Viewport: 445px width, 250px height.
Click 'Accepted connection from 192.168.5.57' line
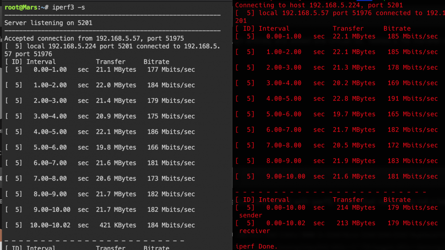point(94,39)
